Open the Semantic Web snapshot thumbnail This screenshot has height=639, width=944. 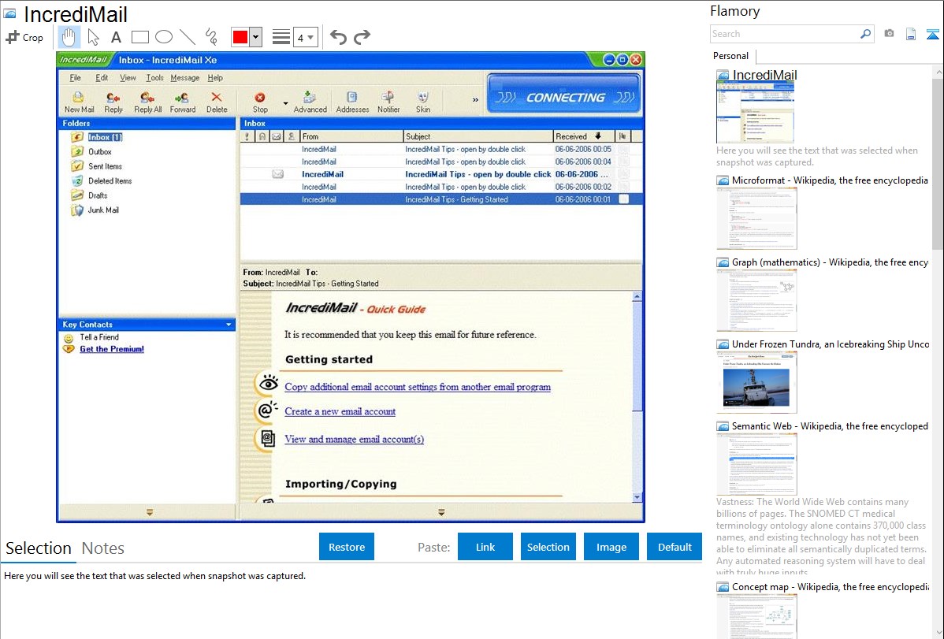point(756,464)
